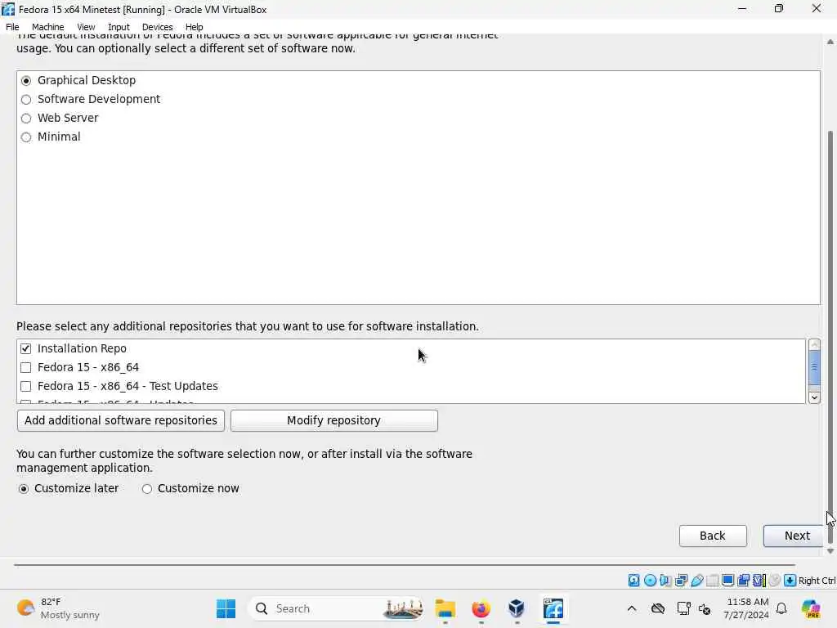This screenshot has height=628, width=837.
Task: Choose Customize now
Action: [x=190, y=489]
